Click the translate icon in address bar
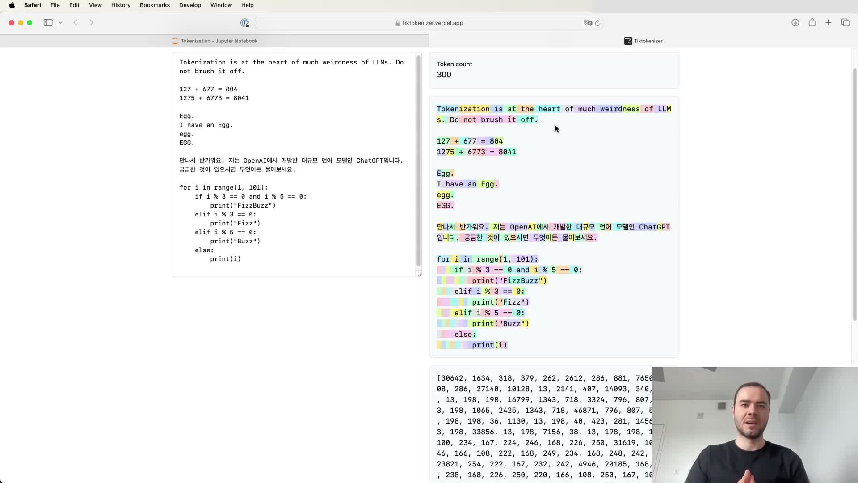 coord(588,23)
